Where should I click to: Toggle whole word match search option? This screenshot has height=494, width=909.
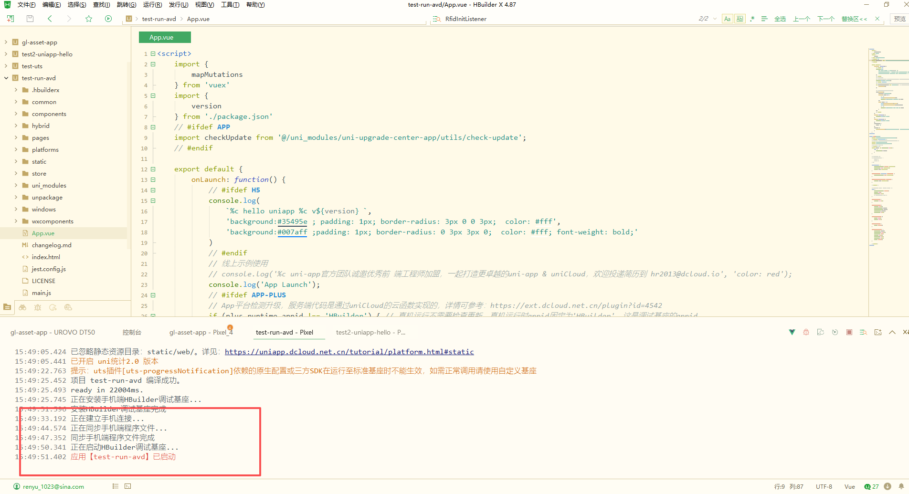click(x=740, y=19)
